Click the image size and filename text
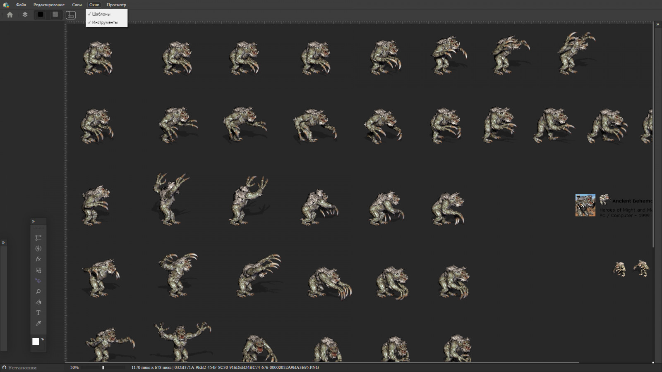The height and width of the screenshot is (372, 662). 225,367
